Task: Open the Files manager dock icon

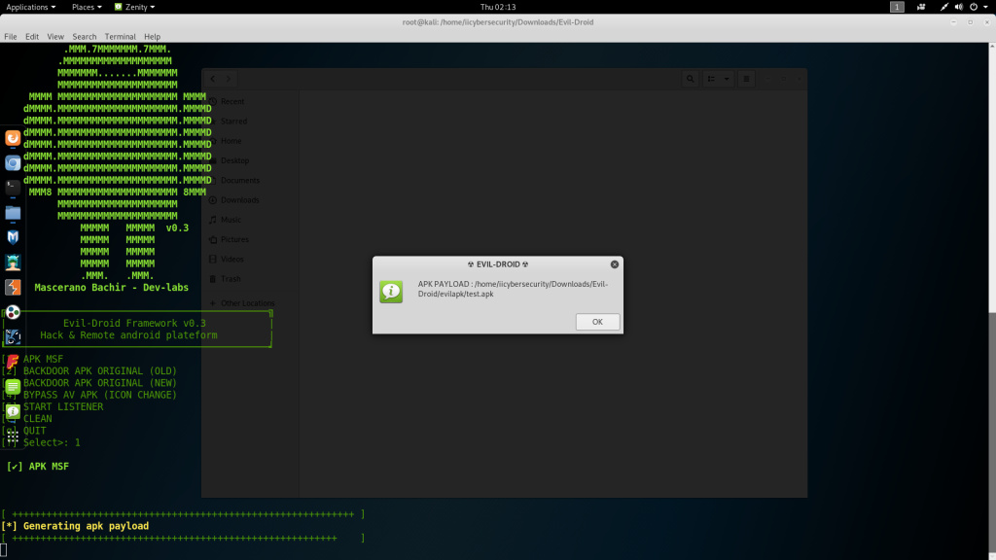Action: coord(13,212)
